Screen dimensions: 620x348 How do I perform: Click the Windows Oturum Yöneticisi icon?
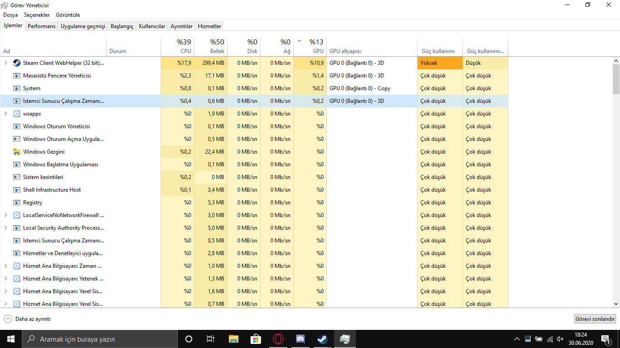pos(17,126)
